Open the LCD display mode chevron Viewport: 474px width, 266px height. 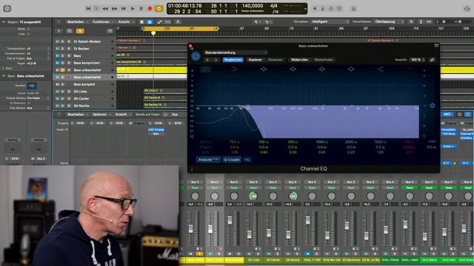coord(305,9)
